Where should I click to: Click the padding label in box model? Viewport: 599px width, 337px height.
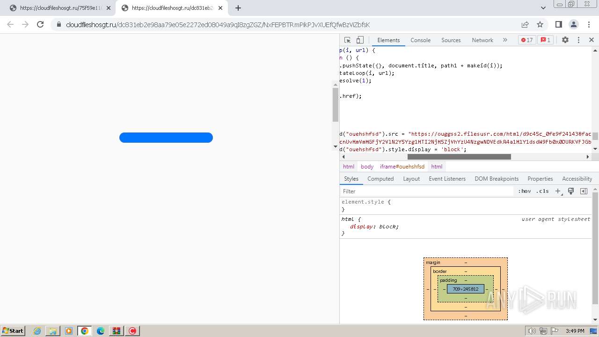coord(448,280)
